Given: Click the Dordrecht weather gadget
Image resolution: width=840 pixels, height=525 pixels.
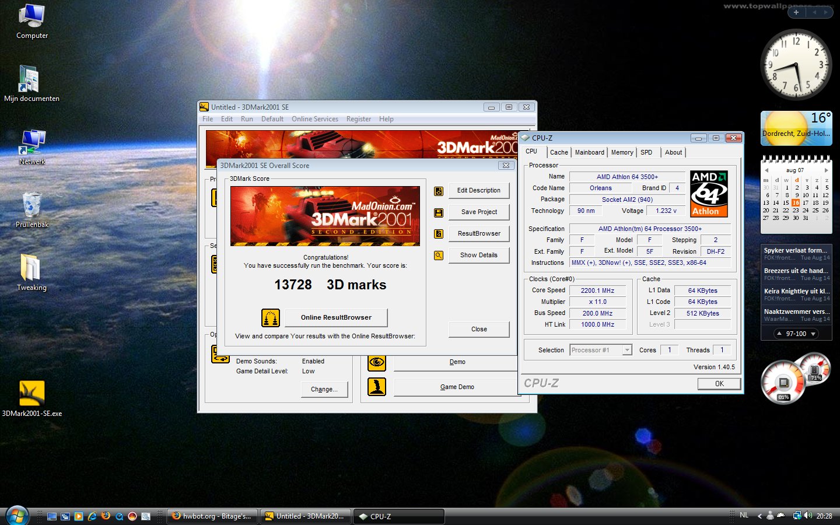Looking at the screenshot, I should pyautogui.click(x=796, y=128).
